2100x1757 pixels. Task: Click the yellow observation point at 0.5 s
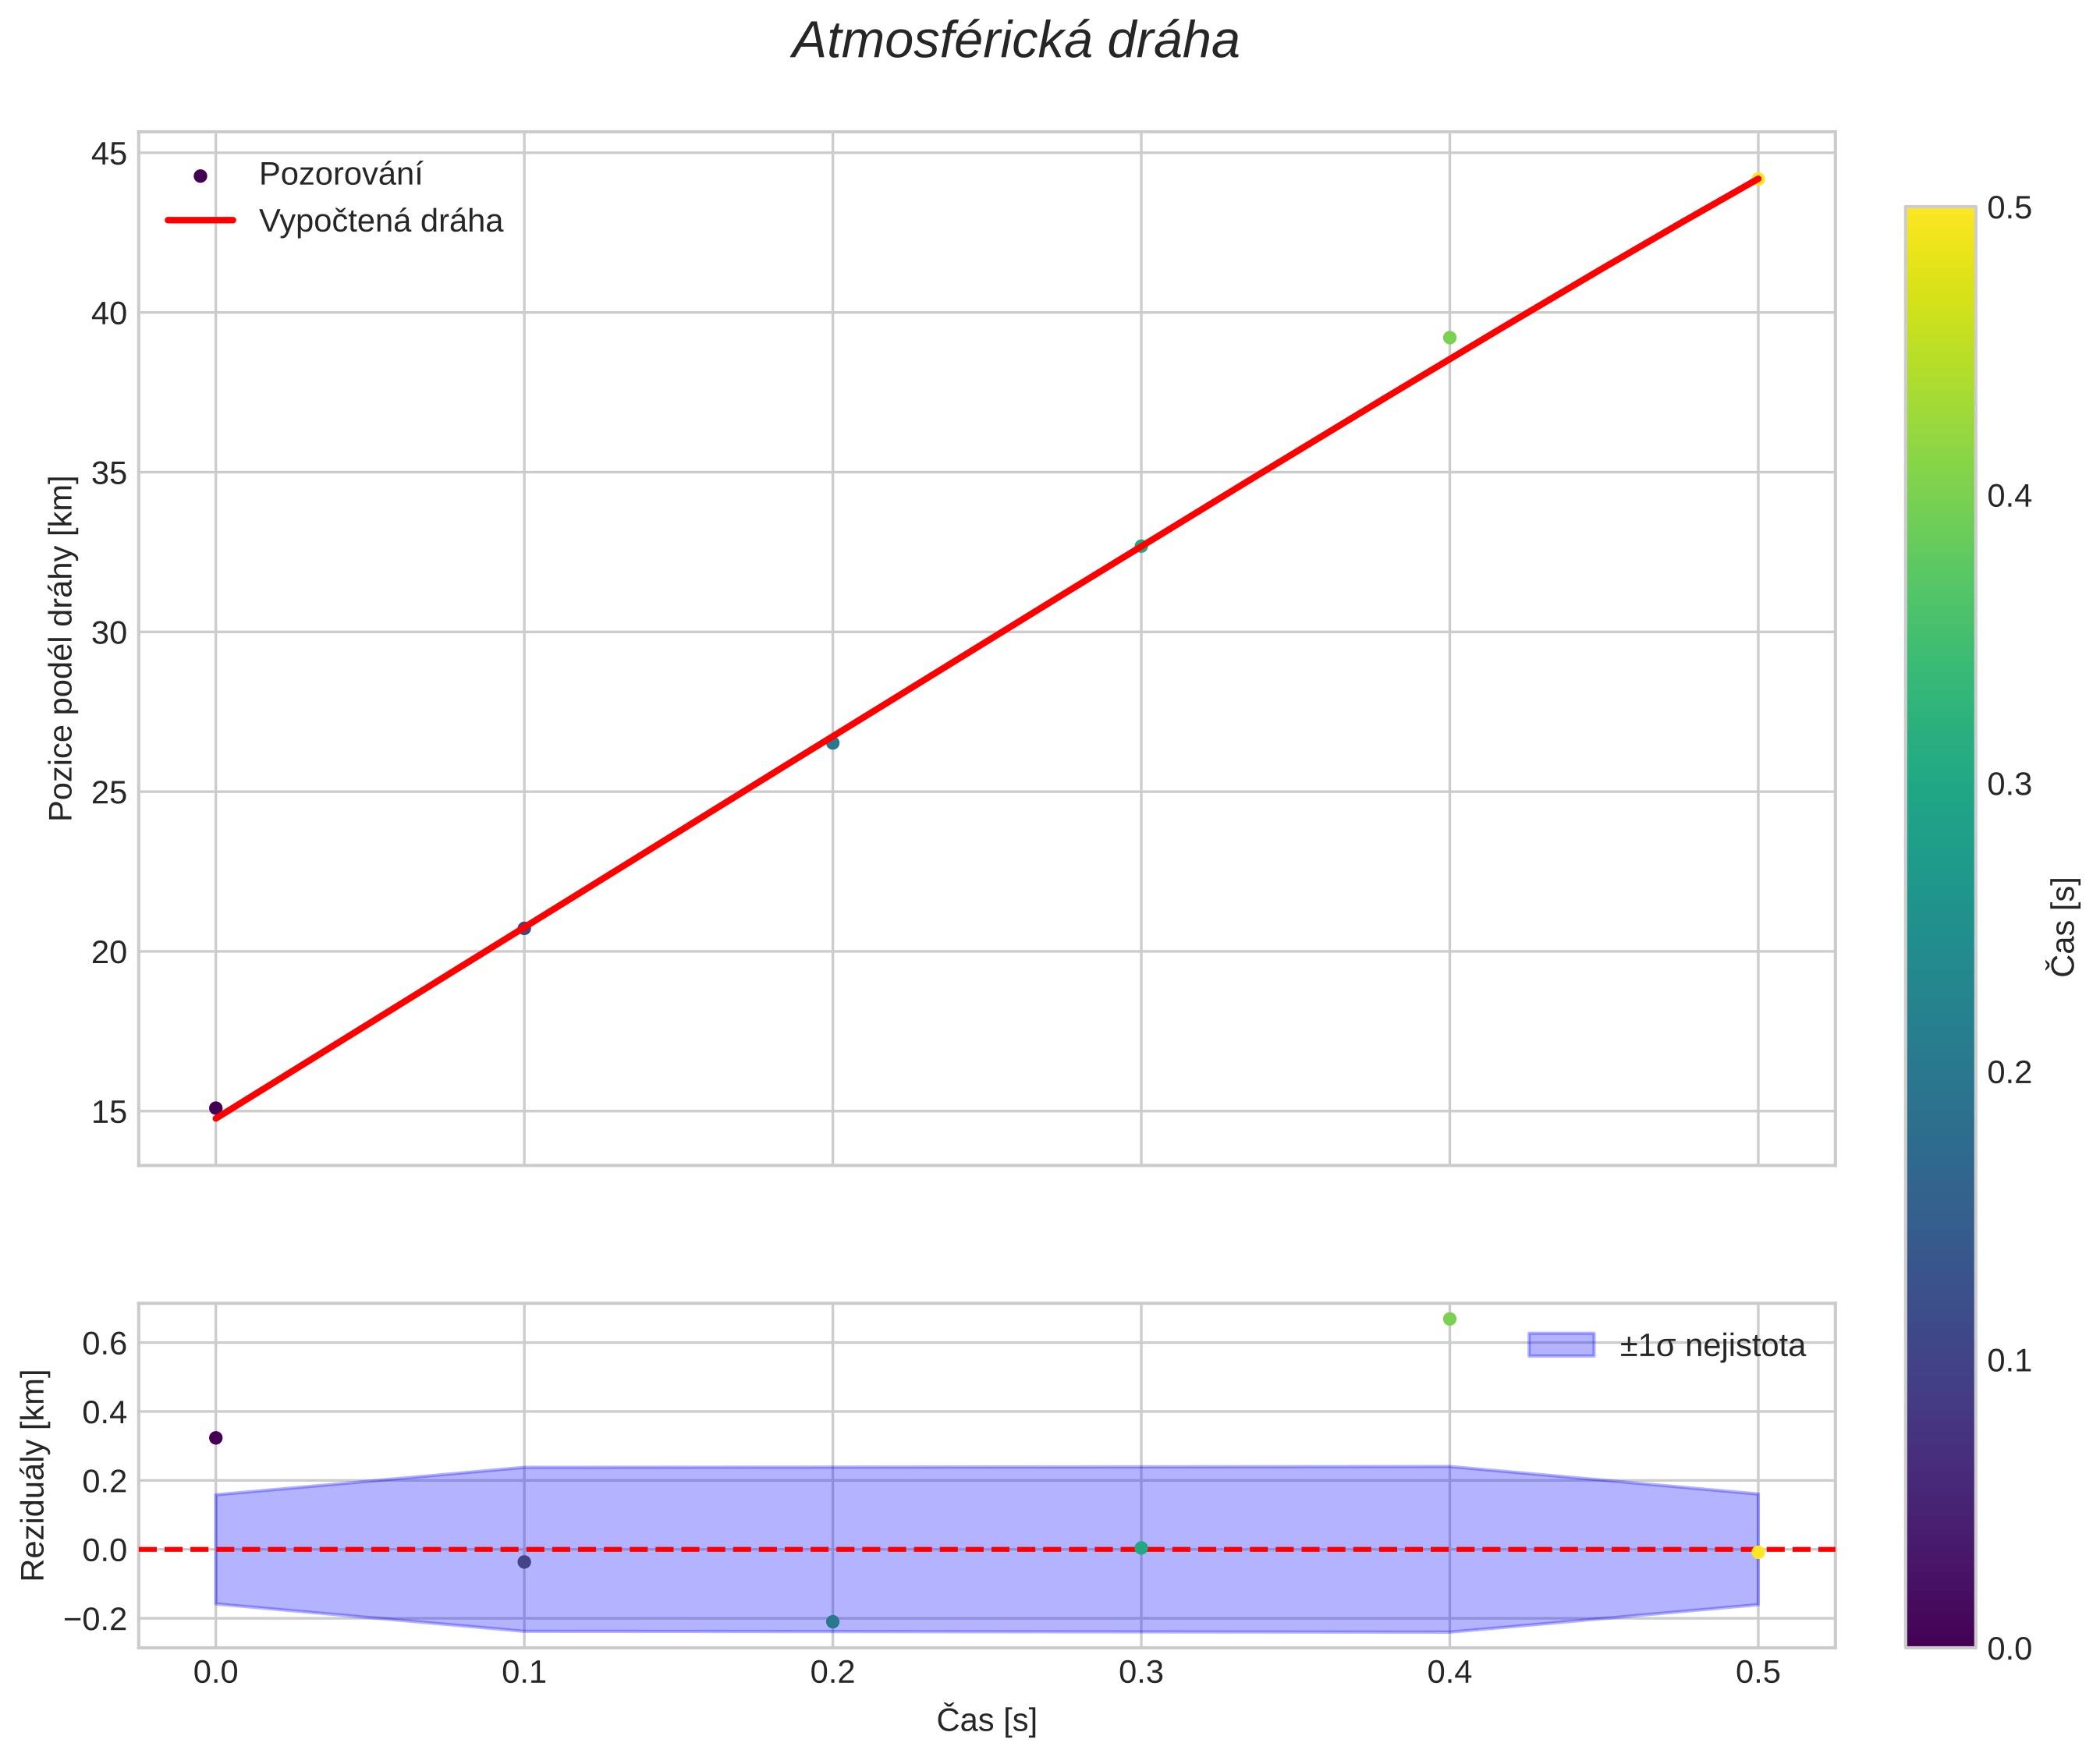[x=1758, y=179]
